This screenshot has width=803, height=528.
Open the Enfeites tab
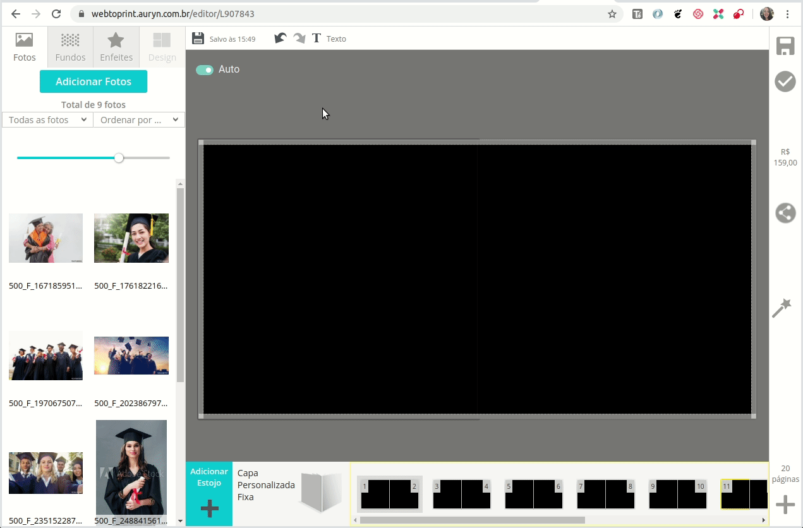click(x=116, y=47)
